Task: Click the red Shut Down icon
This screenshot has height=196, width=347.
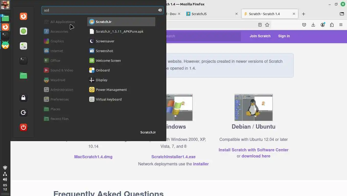Action: pyautogui.click(x=23, y=127)
